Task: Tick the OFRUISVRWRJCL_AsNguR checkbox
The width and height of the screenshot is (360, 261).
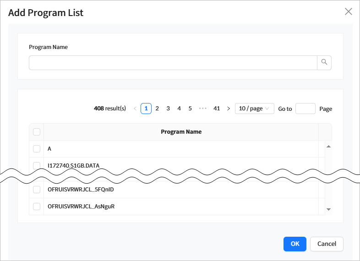Action: pyautogui.click(x=37, y=207)
